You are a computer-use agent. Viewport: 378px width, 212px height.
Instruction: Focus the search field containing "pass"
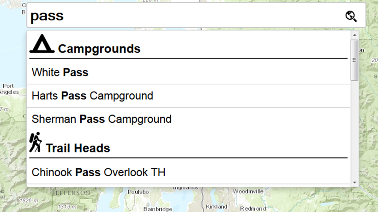coord(185,17)
